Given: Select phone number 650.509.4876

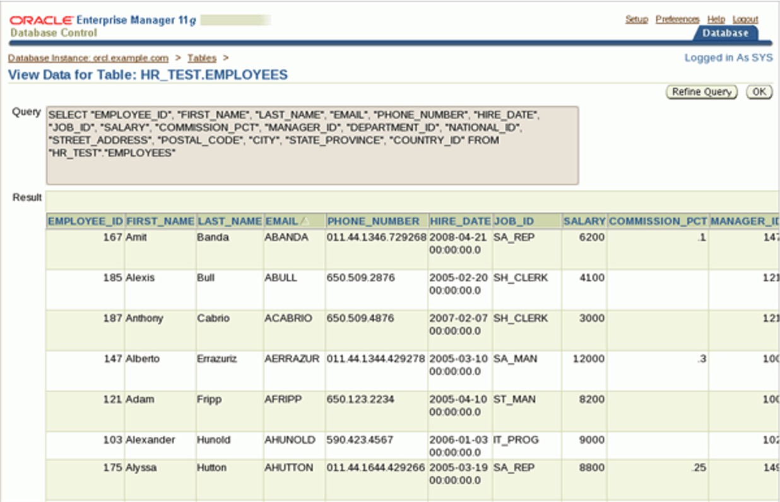Looking at the screenshot, I should (360, 318).
